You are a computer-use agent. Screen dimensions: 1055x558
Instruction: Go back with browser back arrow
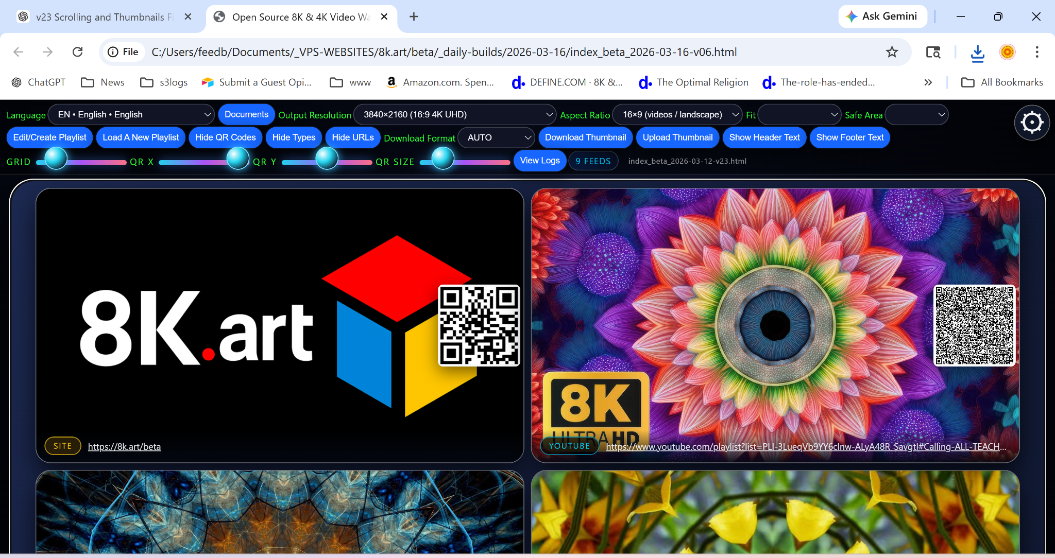pyautogui.click(x=19, y=52)
